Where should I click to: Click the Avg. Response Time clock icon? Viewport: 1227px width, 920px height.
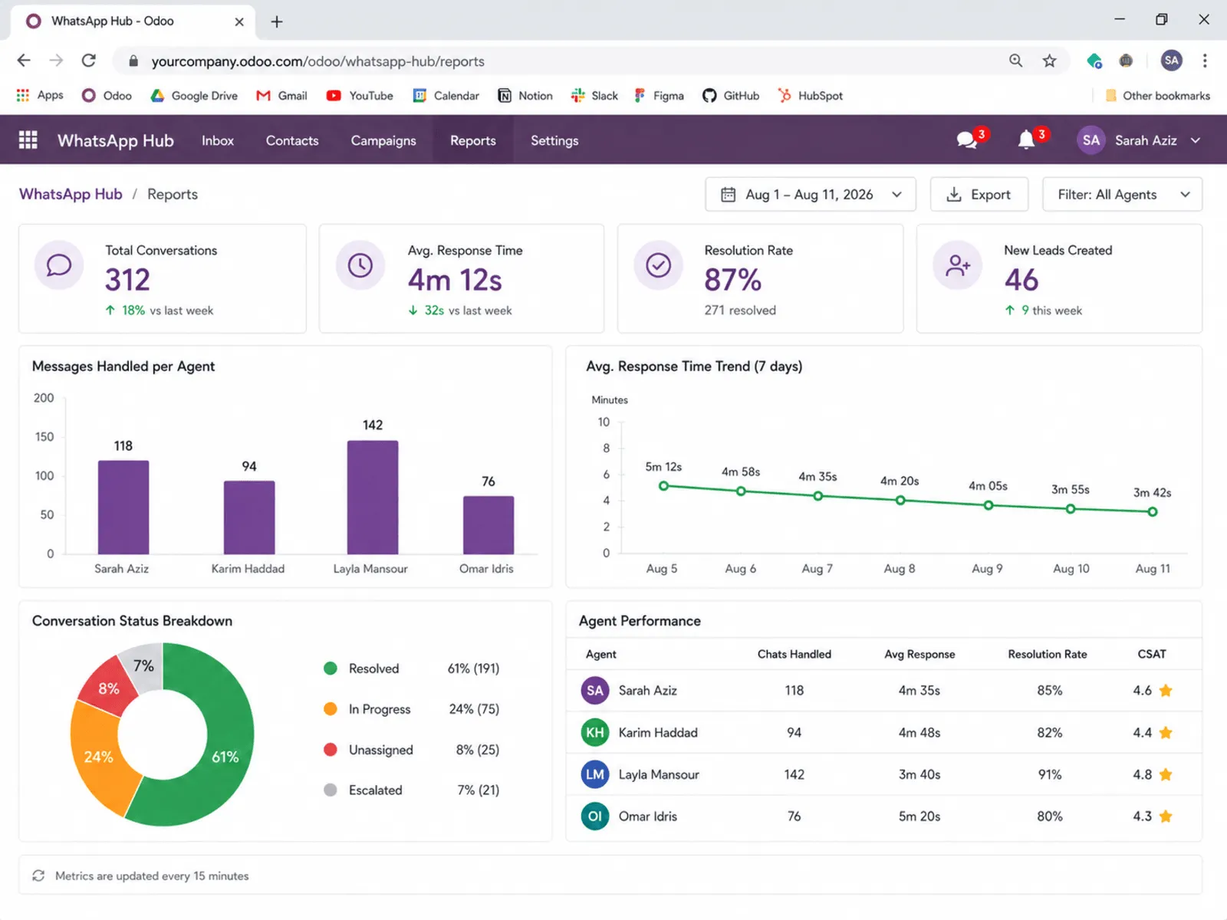[x=360, y=265]
